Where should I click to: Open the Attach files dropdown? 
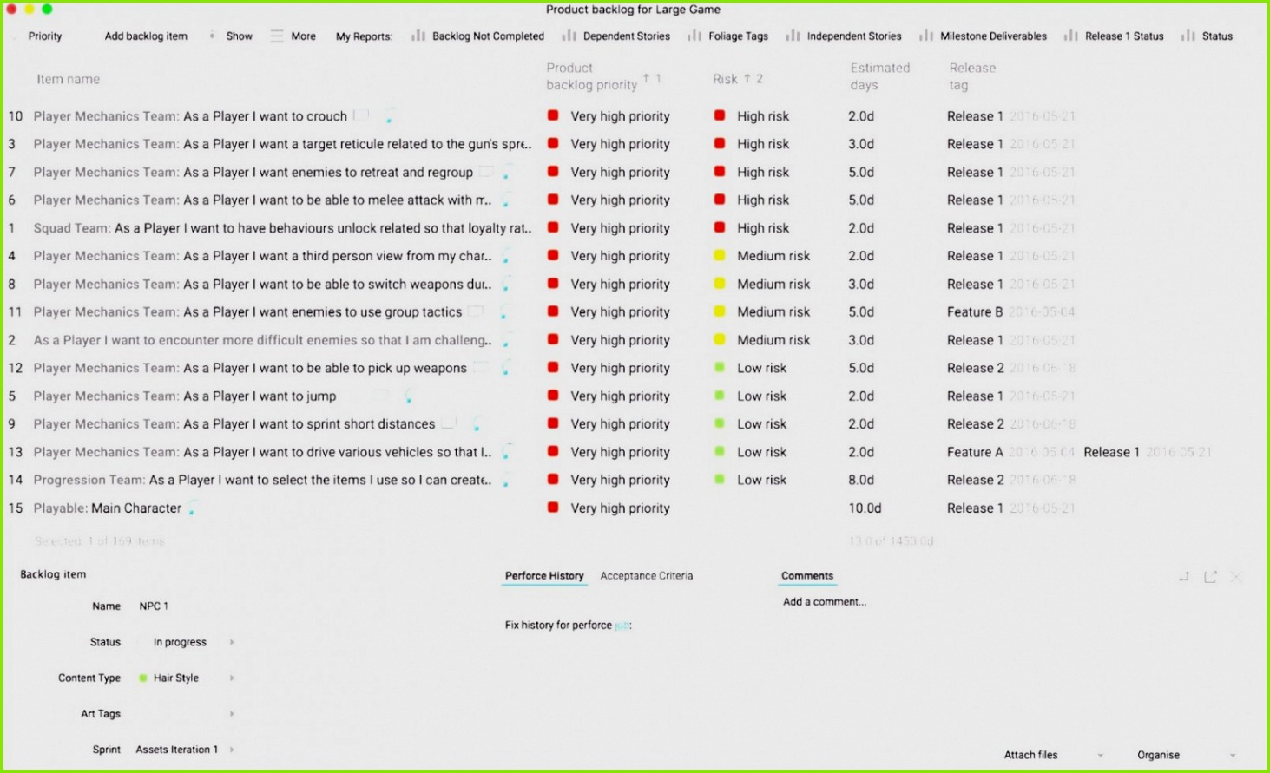1100,755
